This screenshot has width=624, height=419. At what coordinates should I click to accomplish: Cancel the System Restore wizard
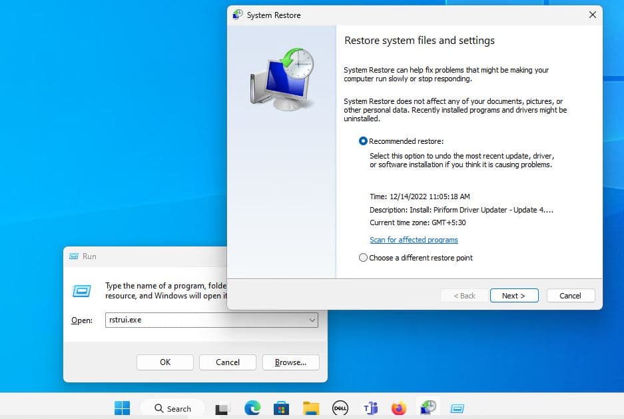[570, 296]
